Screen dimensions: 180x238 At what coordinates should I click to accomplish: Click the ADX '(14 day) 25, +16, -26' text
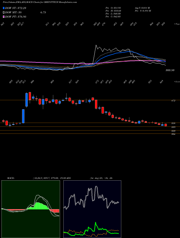pyautogui.click(x=101, y=178)
